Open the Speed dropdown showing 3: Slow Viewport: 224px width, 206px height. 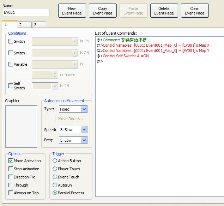tap(73, 130)
